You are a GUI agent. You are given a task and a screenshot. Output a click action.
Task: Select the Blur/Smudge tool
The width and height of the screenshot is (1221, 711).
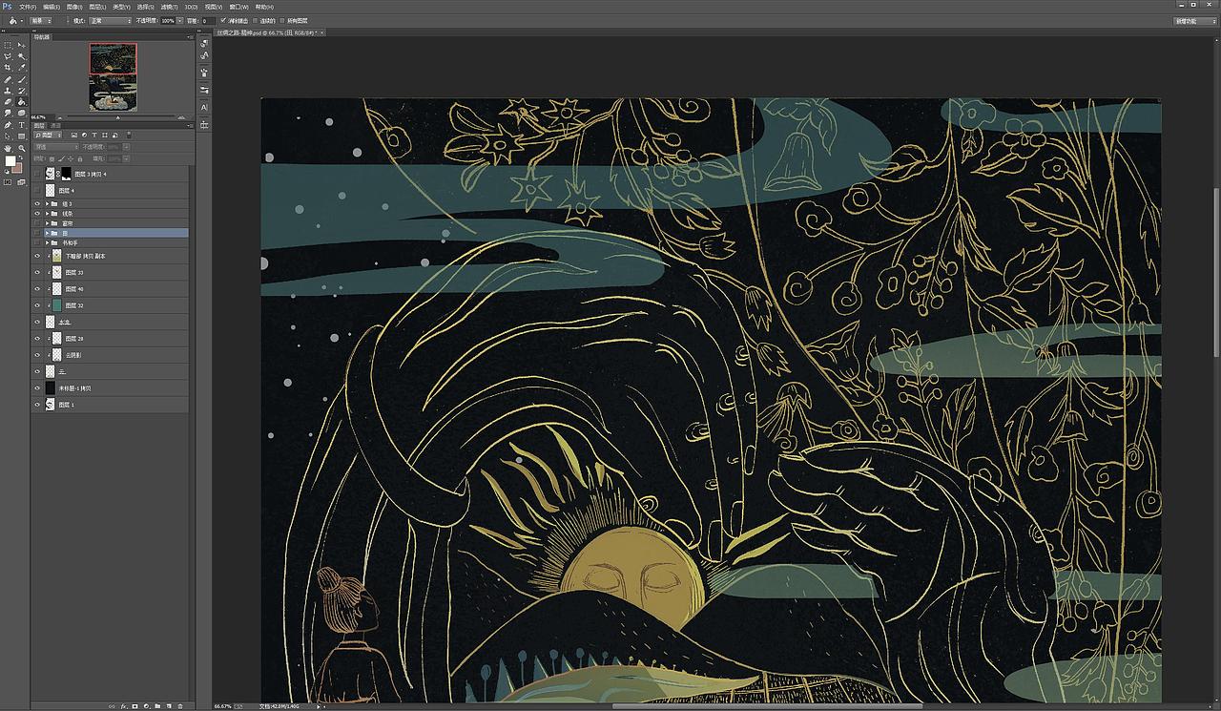click(x=8, y=114)
